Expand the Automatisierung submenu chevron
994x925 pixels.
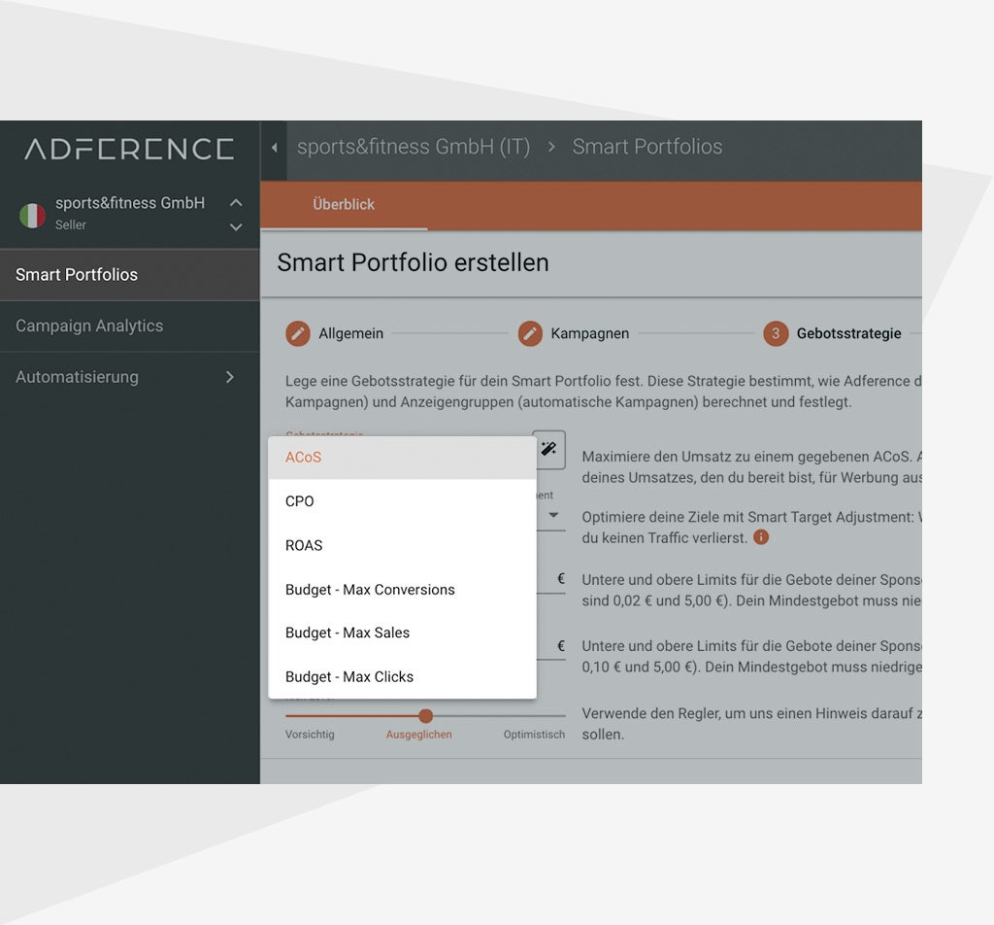coord(230,377)
